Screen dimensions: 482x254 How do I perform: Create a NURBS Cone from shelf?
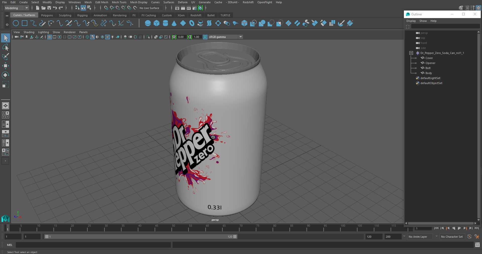[x=174, y=23]
